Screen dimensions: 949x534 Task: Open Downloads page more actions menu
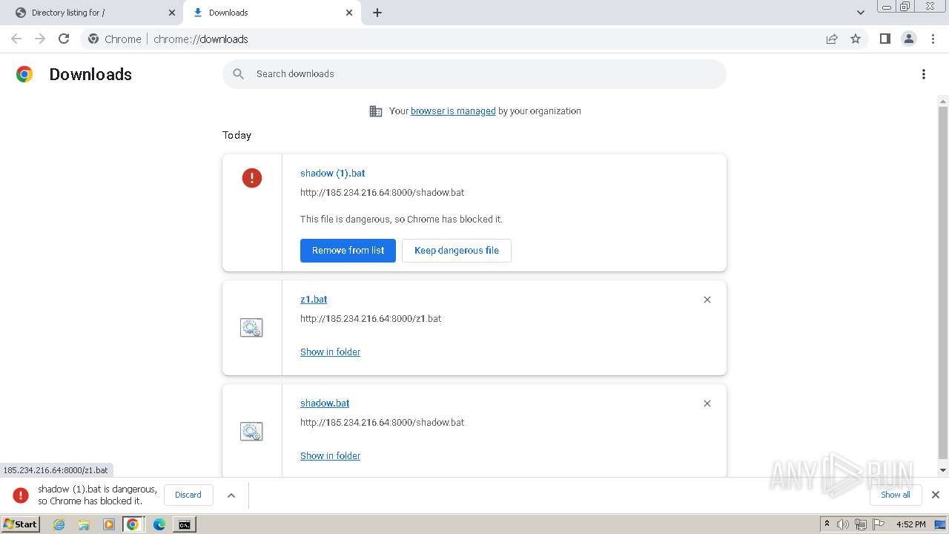coord(923,74)
